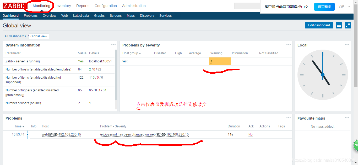Open System information widget options menu
The image size is (358, 165).
(113, 45)
